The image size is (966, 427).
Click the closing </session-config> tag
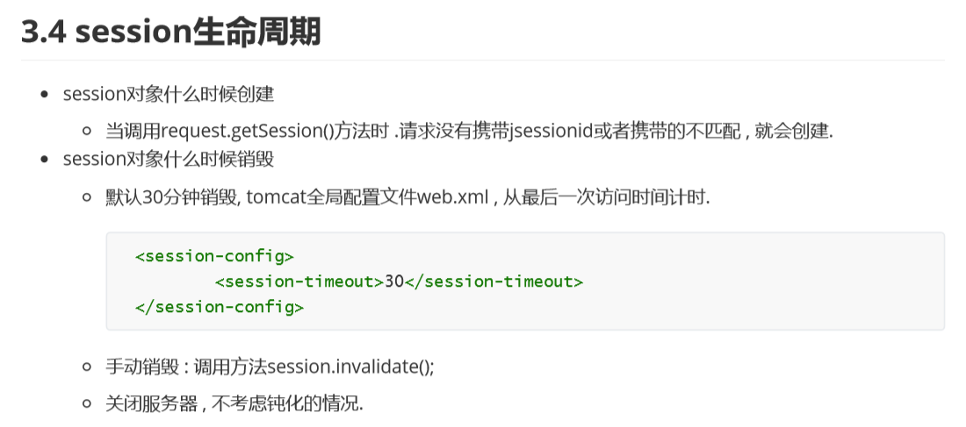[x=220, y=307]
